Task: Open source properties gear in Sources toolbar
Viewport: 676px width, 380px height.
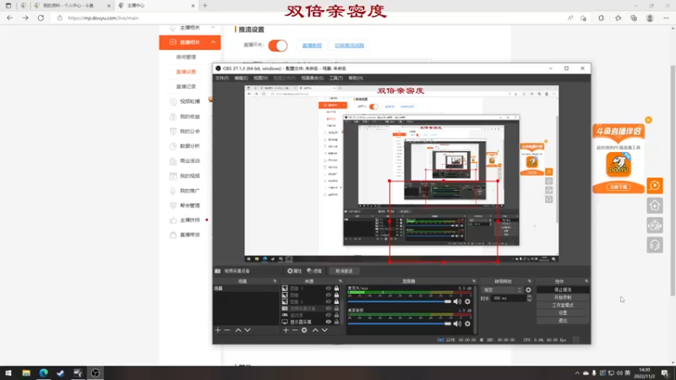Action: point(304,330)
